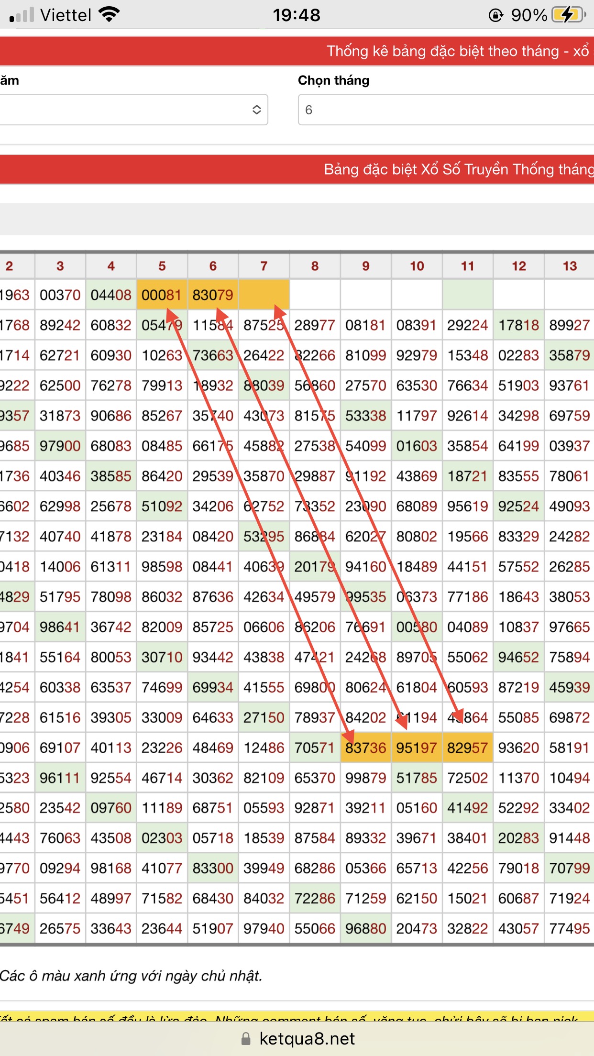Tap highlighted orange cell 00081
Viewport: 594px width, 1056px height.
pyautogui.click(x=162, y=295)
